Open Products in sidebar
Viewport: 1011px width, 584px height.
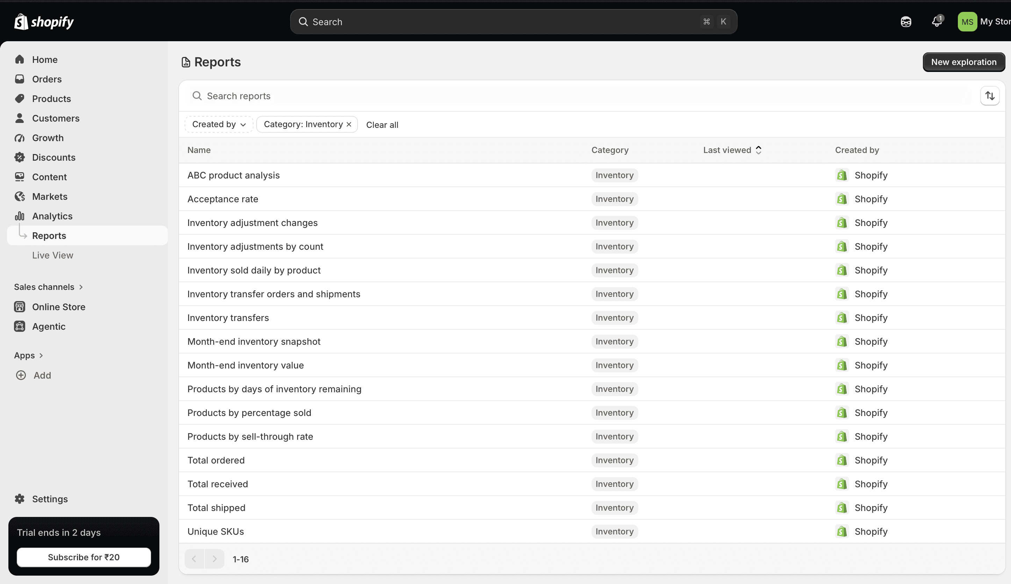pos(51,98)
